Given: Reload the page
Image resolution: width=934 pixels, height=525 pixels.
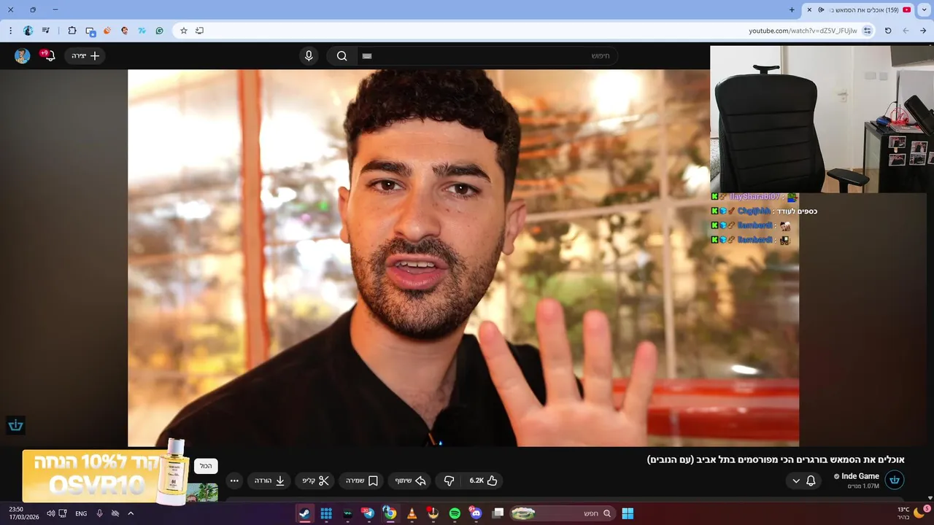Looking at the screenshot, I should pyautogui.click(x=888, y=31).
